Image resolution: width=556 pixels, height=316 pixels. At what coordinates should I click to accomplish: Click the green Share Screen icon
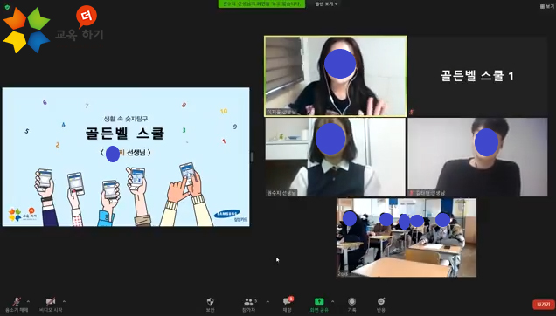click(x=319, y=305)
